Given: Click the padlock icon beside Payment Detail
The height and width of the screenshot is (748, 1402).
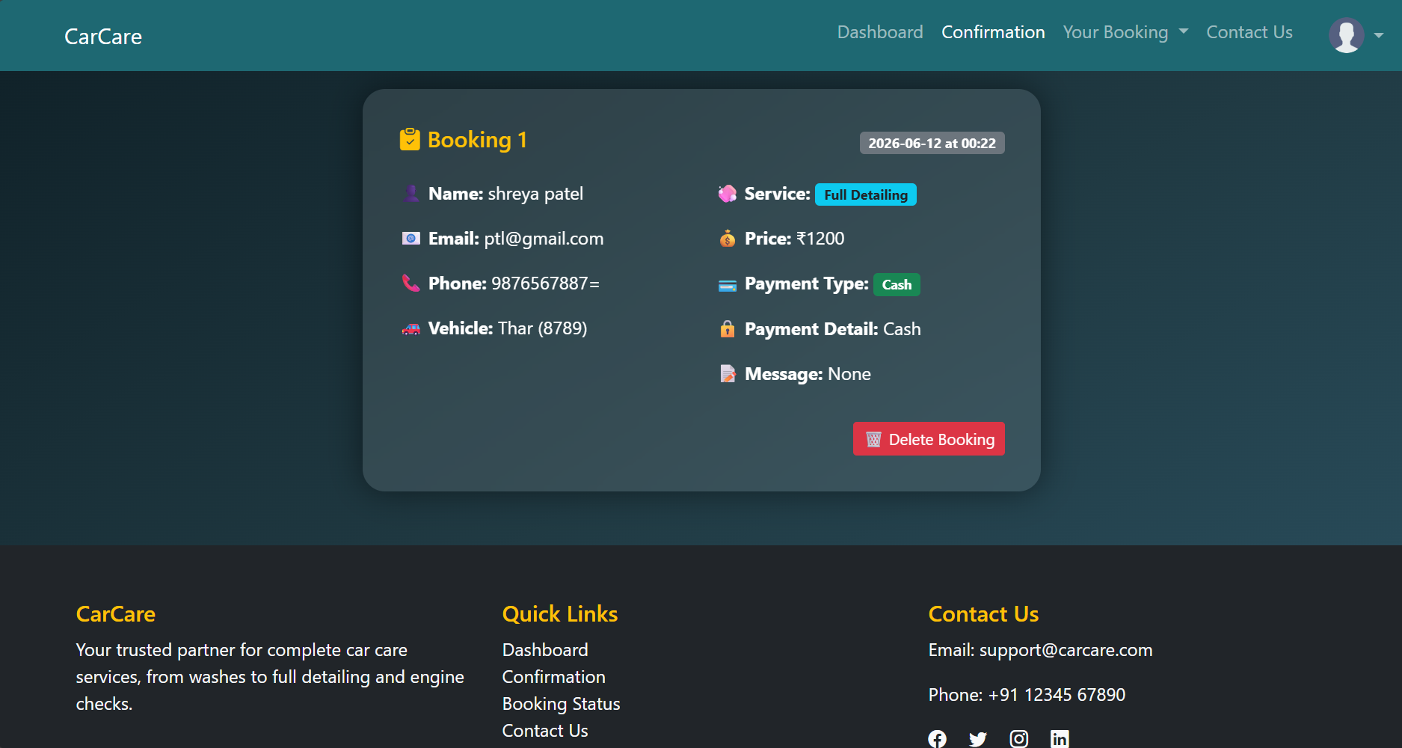Looking at the screenshot, I should [x=728, y=329].
